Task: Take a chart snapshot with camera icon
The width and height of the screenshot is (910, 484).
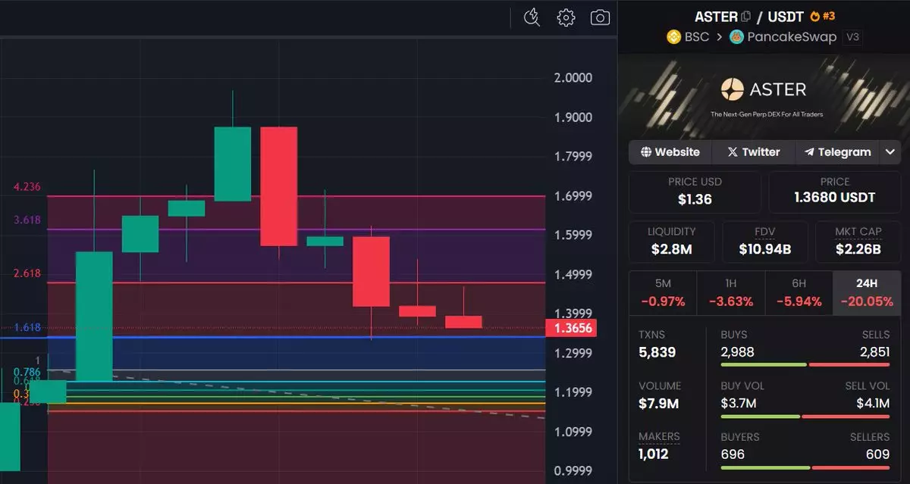Action: pos(600,17)
